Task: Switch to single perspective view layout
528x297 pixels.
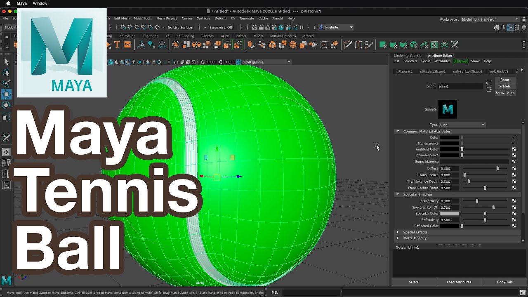Action: click(x=6, y=152)
